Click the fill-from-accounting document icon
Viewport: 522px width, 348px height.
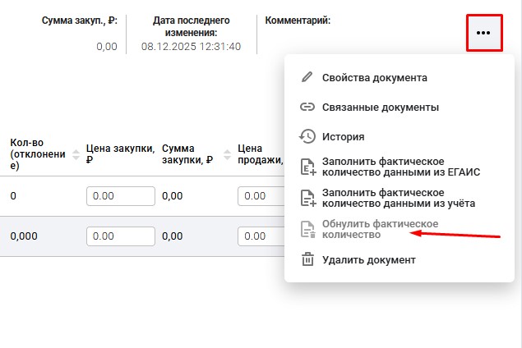[308, 198]
